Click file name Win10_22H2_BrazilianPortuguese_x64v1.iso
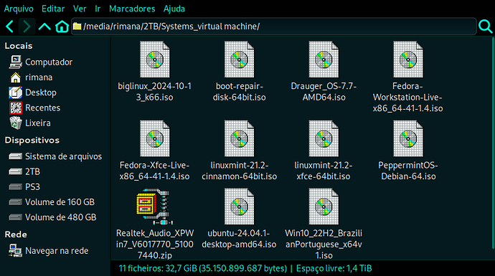The height and width of the screenshot is (276, 495). click(x=324, y=244)
